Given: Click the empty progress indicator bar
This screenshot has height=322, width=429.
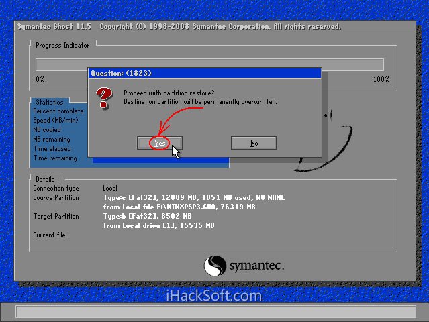Looking at the screenshot, I should (x=209, y=64).
